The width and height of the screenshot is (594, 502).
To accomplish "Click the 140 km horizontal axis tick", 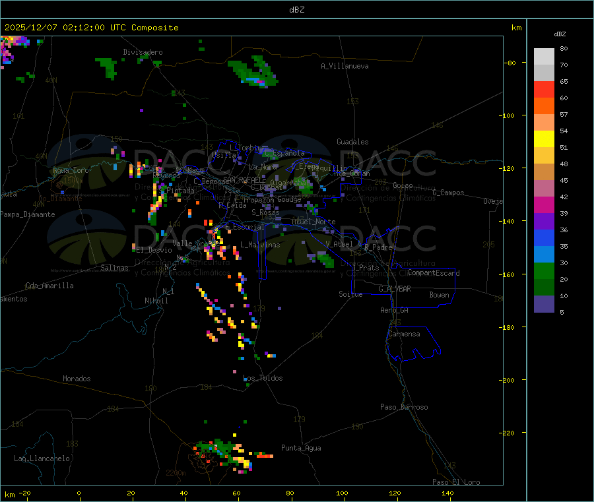I will 447,493.
